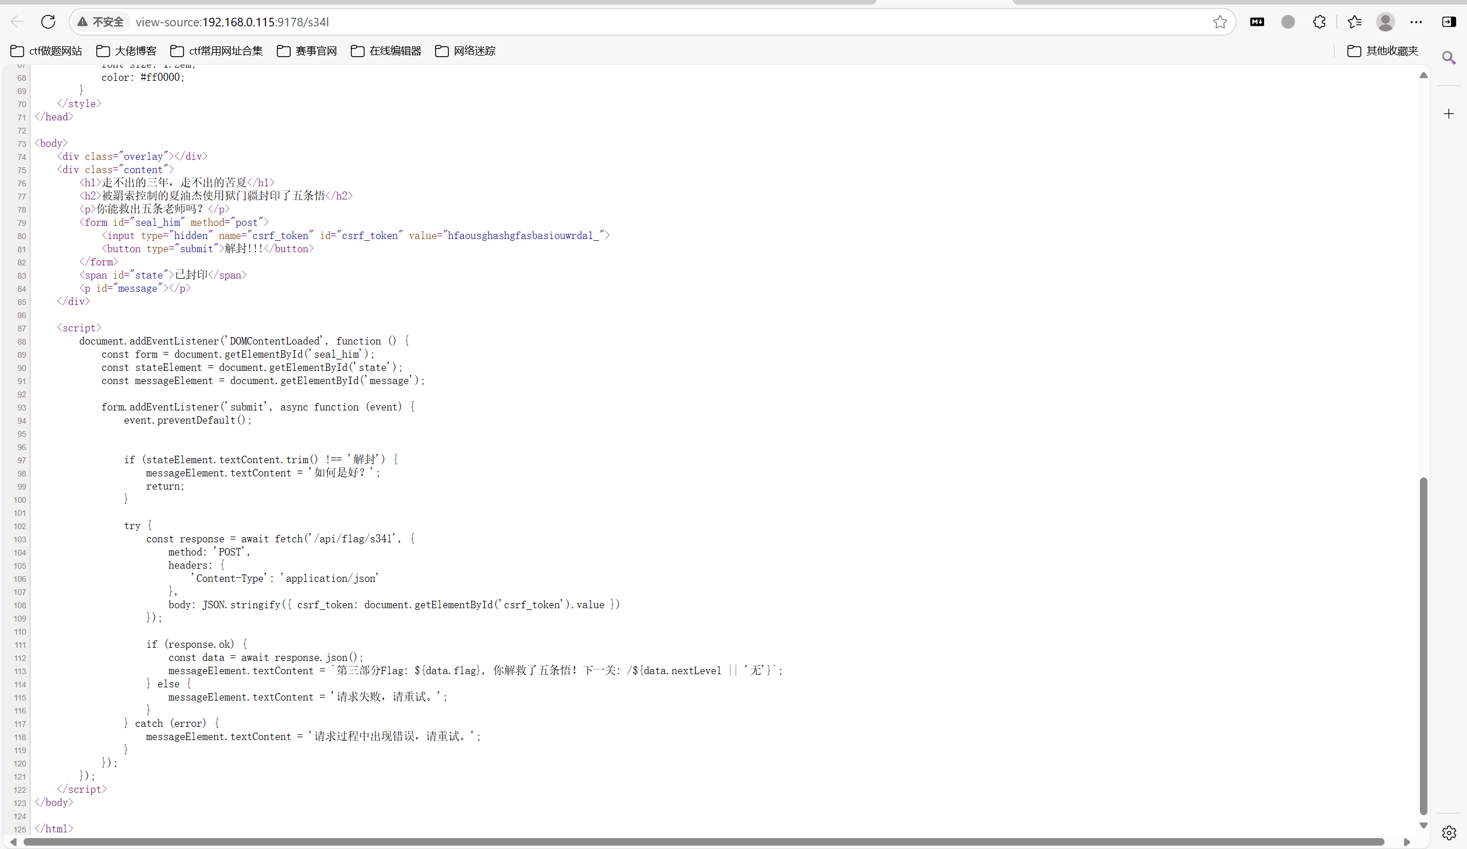This screenshot has height=849, width=1467.
Task: Open the sidebar search icon
Action: [x=1449, y=57]
